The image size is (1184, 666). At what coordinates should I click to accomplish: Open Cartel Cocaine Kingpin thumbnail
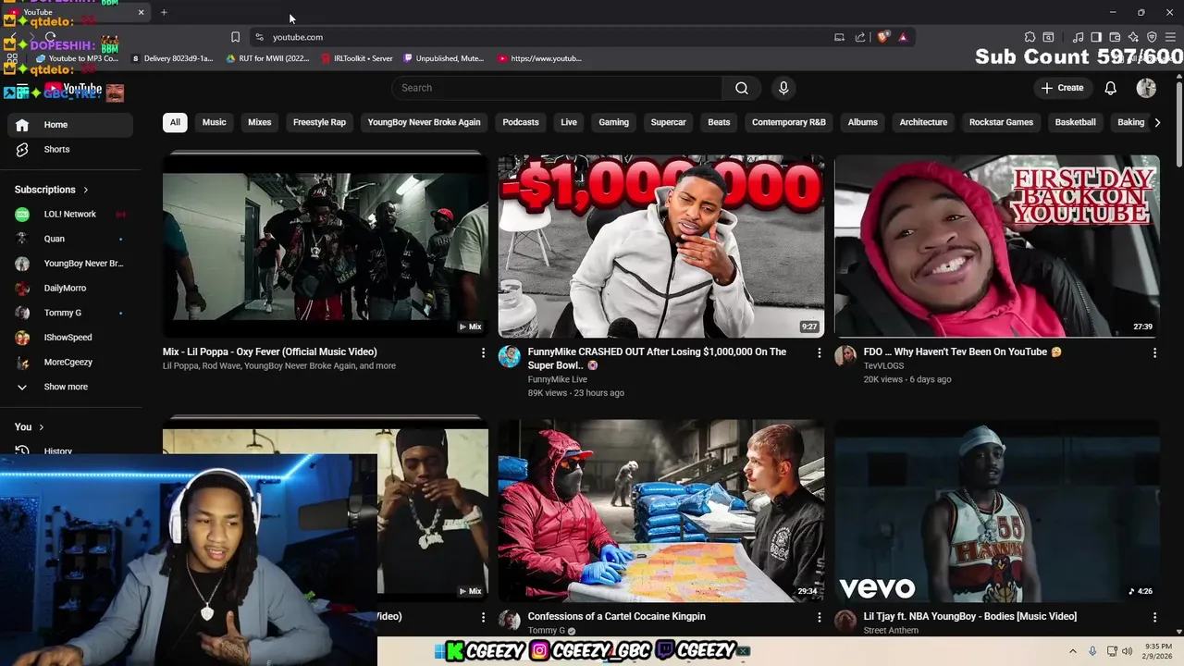tap(661, 511)
